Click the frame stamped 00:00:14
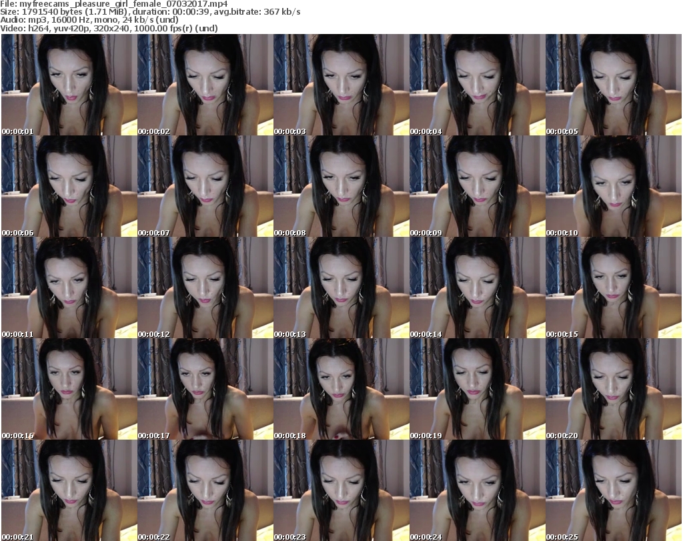This screenshot has width=683, height=541. (478, 288)
